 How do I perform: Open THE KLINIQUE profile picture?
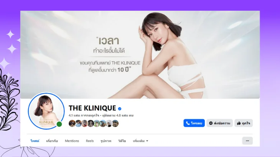click(46, 111)
